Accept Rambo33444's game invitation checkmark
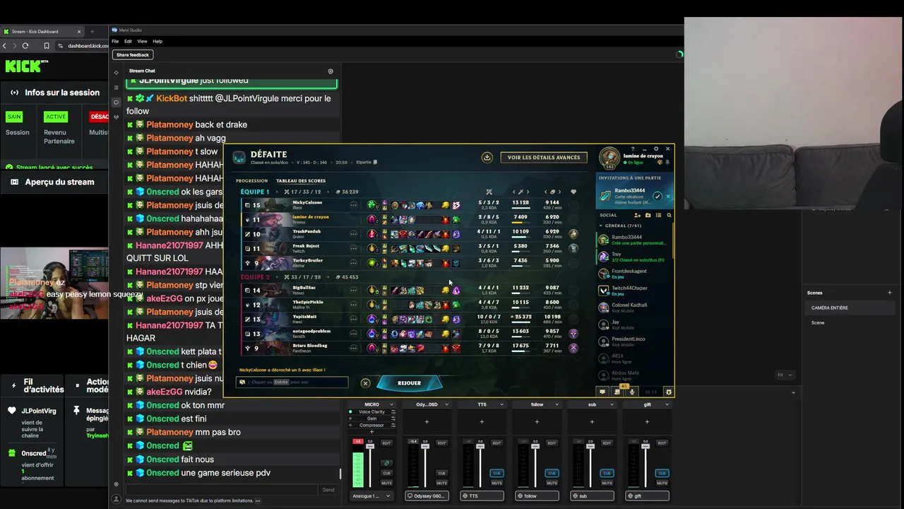This screenshot has width=904, height=509. pos(658,196)
